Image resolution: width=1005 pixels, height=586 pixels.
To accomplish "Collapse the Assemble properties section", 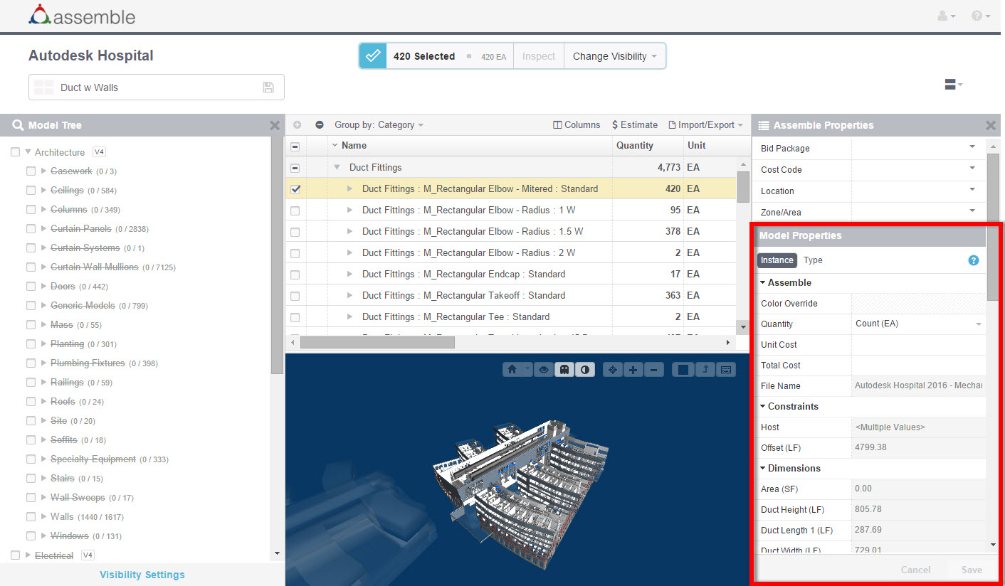I will [763, 283].
